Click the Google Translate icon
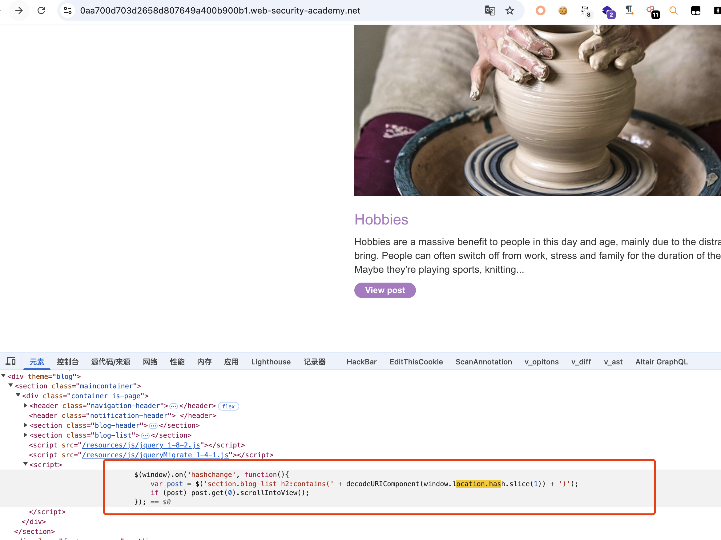This screenshot has width=721, height=540. pos(489,10)
